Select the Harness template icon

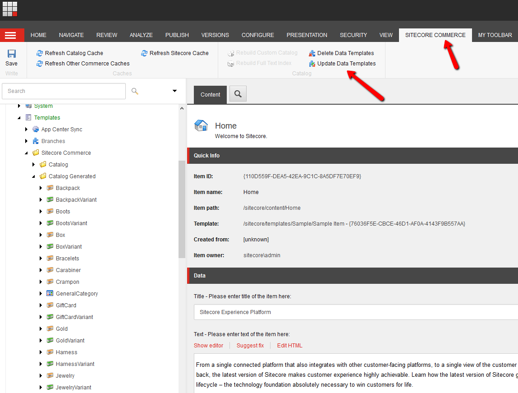tap(50, 352)
